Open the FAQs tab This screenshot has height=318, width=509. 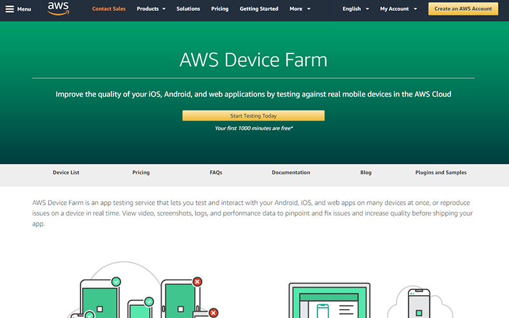(216, 172)
